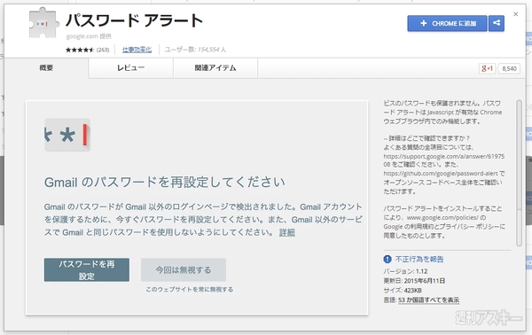Click the 今回は無視する button
Viewport: 532px width, 335px height.
click(184, 270)
